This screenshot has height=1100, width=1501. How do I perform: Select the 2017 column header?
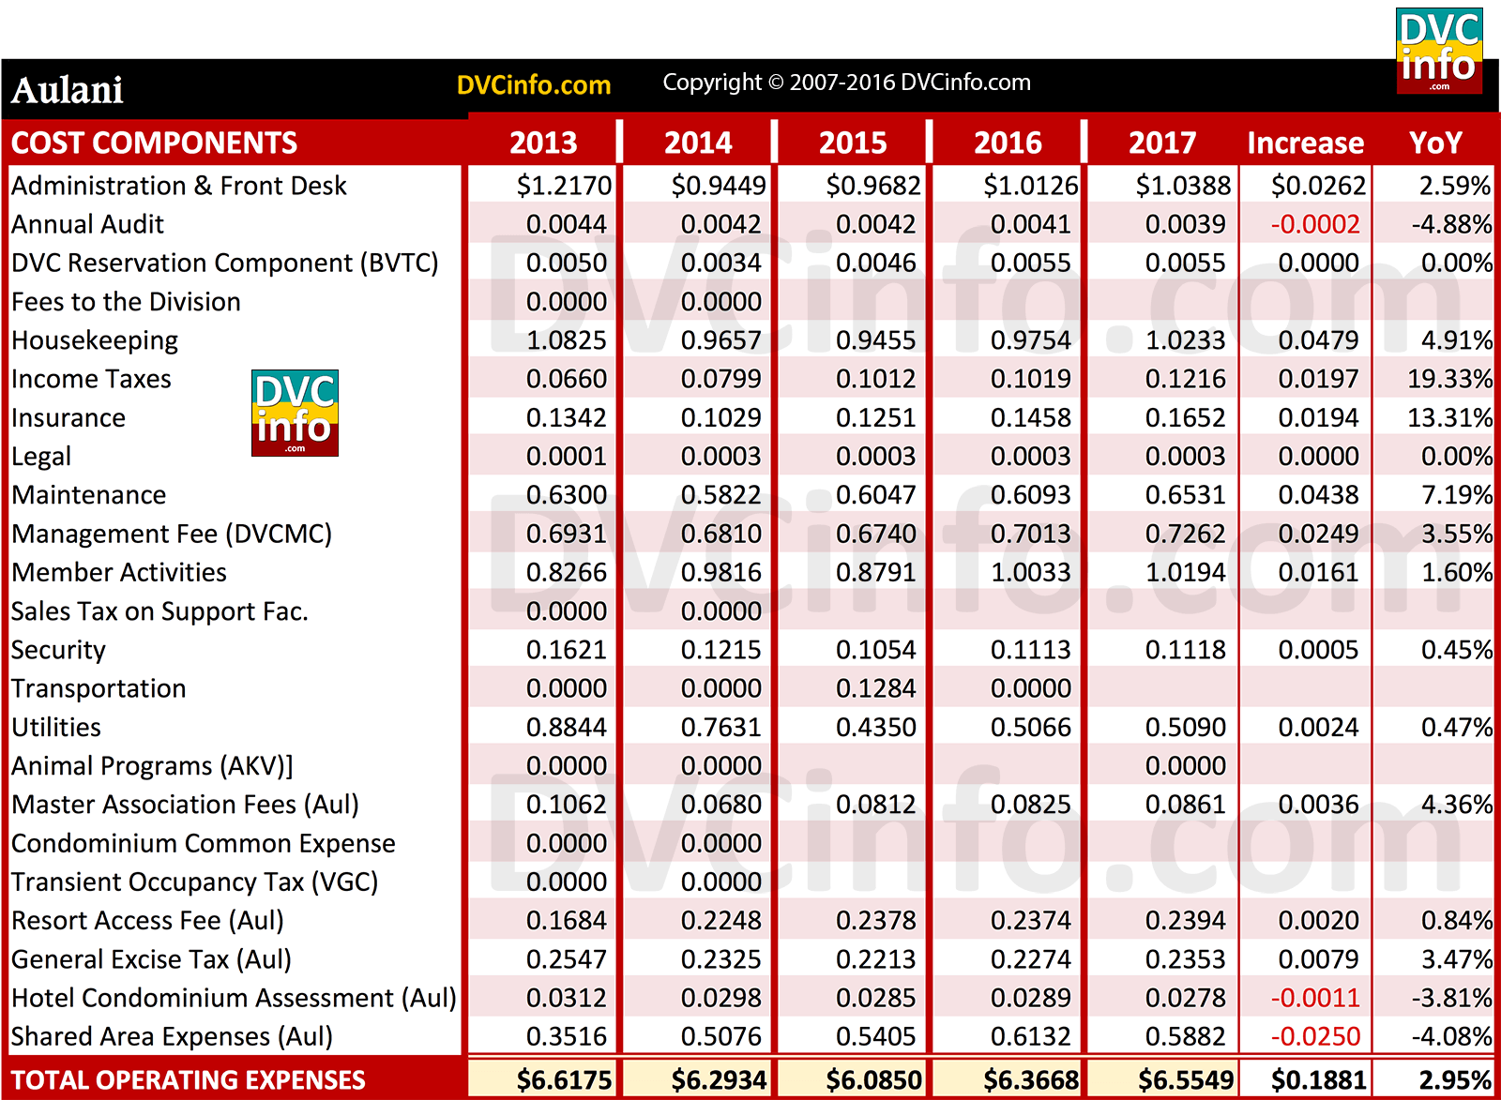coord(1162,143)
